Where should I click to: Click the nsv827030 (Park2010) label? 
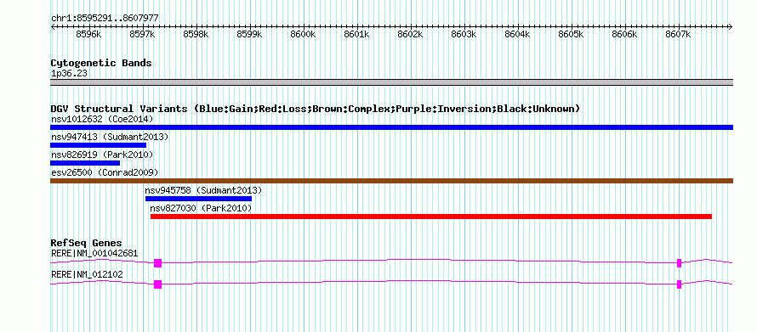click(202, 208)
